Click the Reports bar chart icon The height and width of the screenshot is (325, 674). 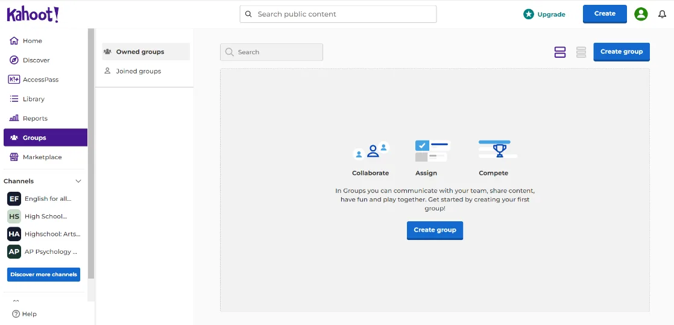coord(14,118)
